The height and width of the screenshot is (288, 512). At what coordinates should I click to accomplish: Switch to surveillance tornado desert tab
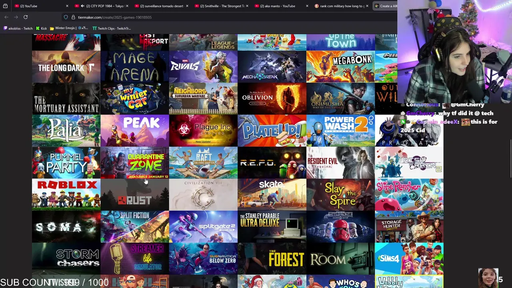(x=161, y=6)
